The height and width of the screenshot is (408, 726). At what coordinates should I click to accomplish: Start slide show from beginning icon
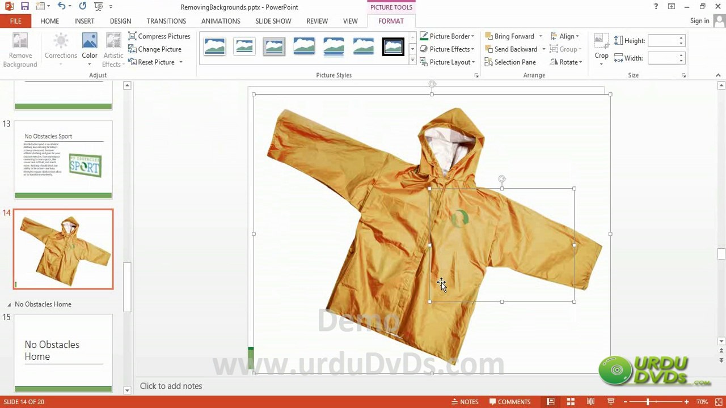98,7
